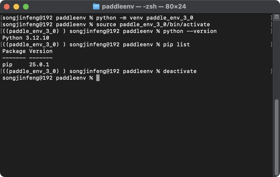Click the 'pip list' command text
280x177 pixels.
(x=176, y=44)
